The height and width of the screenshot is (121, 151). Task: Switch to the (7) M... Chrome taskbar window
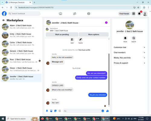pos(78,119)
